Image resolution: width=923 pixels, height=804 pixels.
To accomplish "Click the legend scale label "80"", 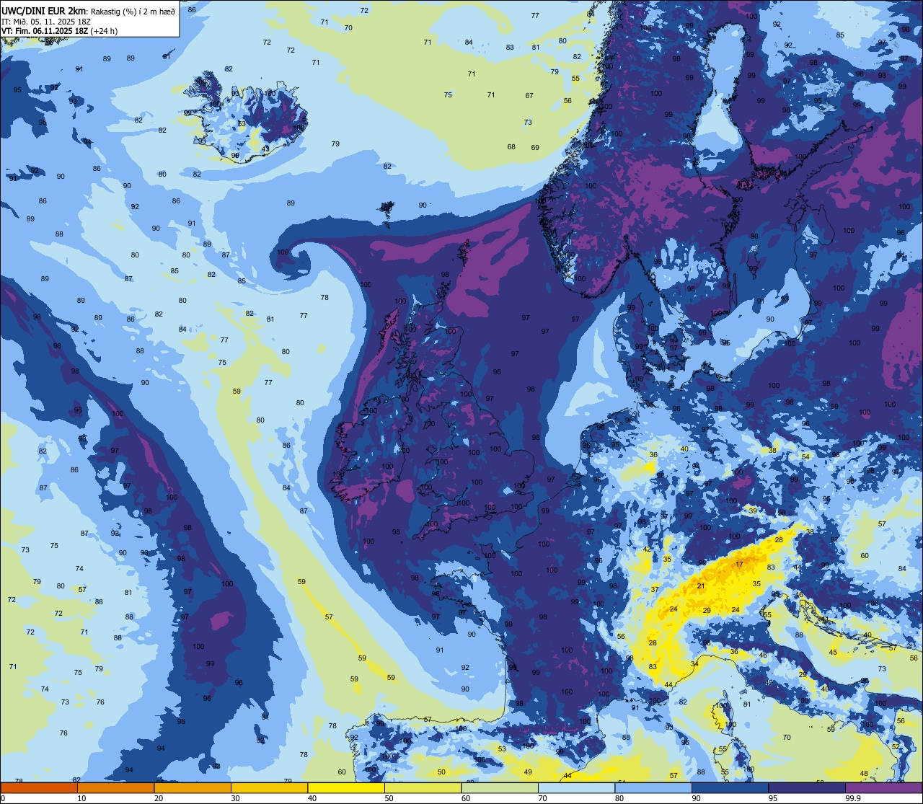I will [619, 798].
